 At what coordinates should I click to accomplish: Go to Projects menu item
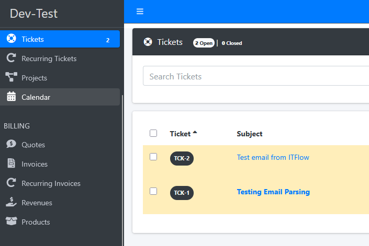60,77
